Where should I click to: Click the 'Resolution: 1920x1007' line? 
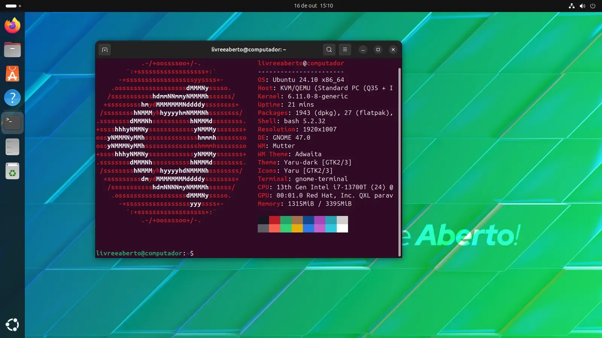click(297, 129)
